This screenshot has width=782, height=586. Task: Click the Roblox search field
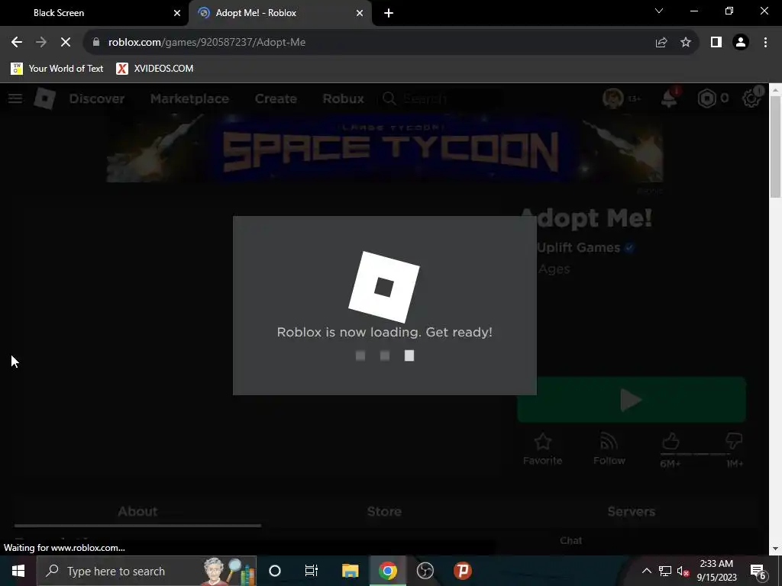click(441, 98)
